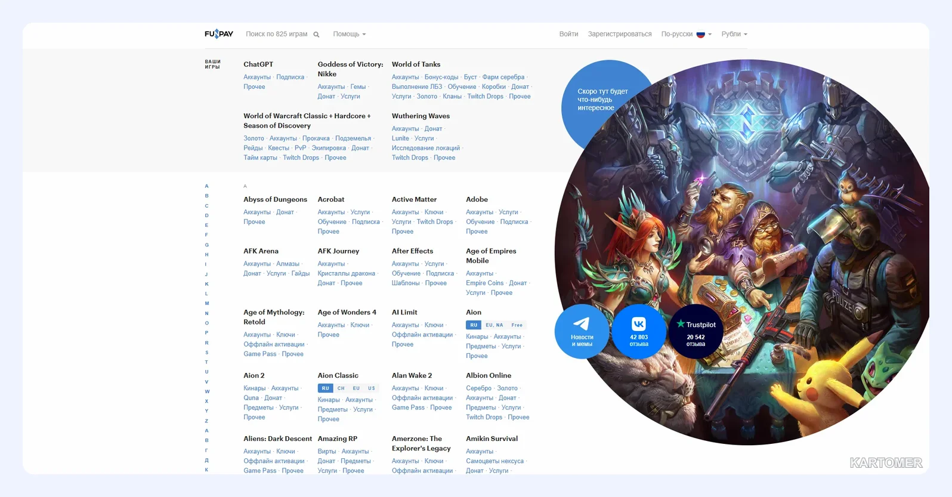952x497 pixels.
Task: Open the World of Tanks heading
Action: pos(416,64)
